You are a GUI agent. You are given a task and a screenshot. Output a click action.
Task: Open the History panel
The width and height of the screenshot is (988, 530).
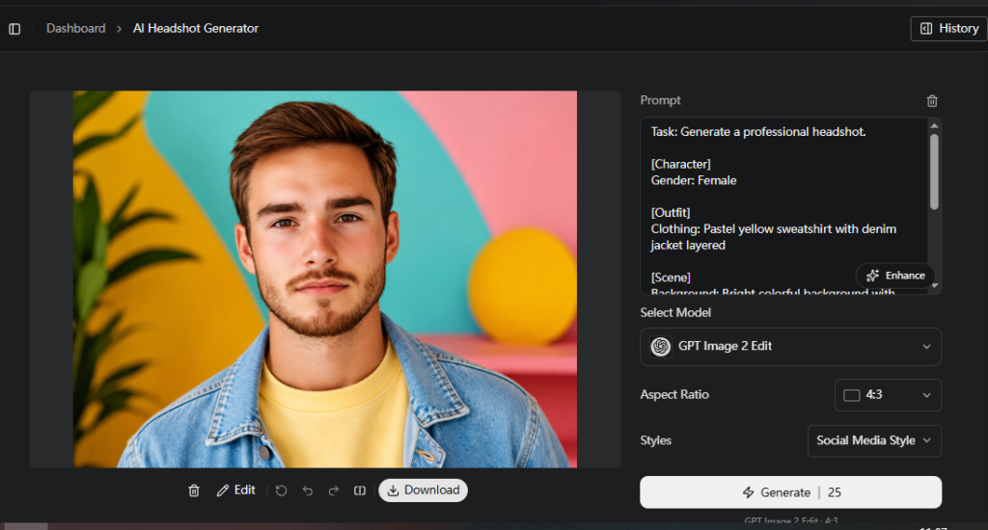point(949,28)
